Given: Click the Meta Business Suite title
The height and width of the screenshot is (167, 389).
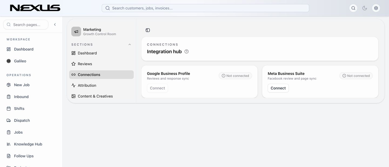Looking at the screenshot, I should coord(286,74).
